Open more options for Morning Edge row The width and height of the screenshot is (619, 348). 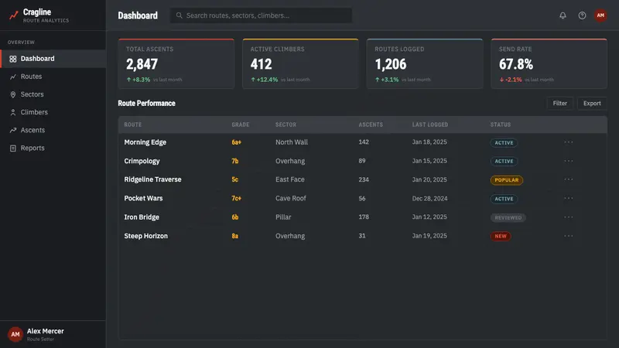[x=569, y=142]
